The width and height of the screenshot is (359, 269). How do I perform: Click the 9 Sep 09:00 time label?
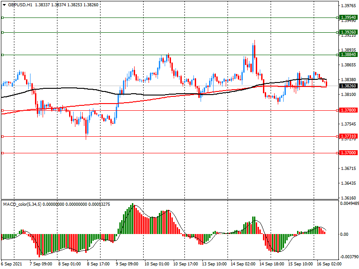(127, 264)
